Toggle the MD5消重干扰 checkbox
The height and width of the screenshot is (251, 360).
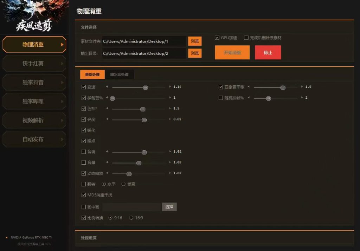pyautogui.click(x=84, y=195)
